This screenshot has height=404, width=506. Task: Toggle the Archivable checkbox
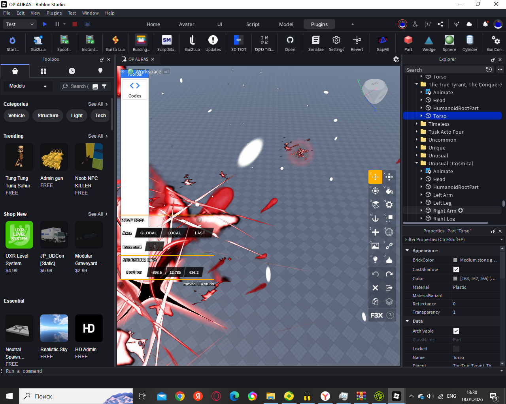tap(456, 331)
